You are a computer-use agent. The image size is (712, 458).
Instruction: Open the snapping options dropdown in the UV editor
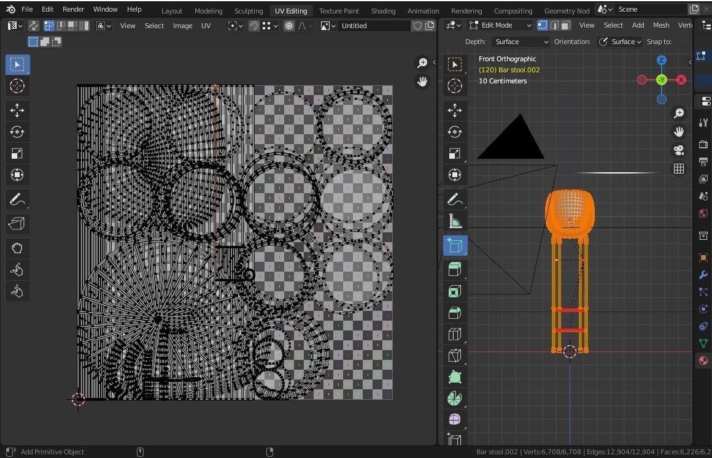(269, 26)
